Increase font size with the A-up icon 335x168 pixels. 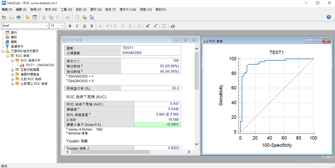pyautogui.click(x=148, y=26)
